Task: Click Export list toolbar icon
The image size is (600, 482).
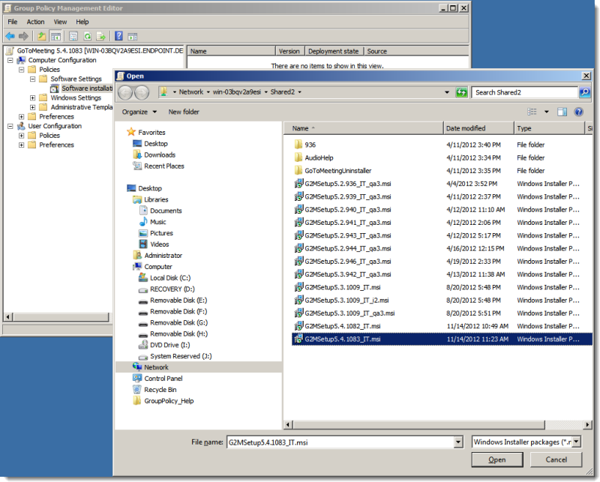Action: pyautogui.click(x=101, y=36)
